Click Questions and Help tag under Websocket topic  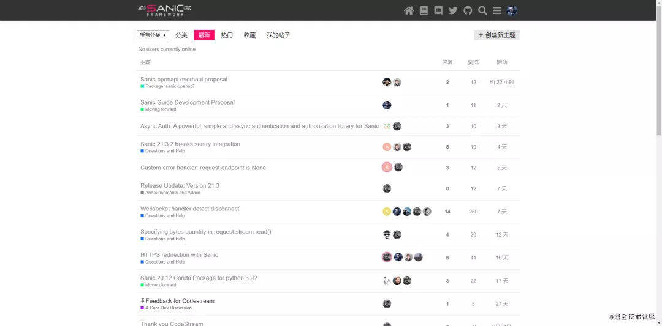click(162, 216)
